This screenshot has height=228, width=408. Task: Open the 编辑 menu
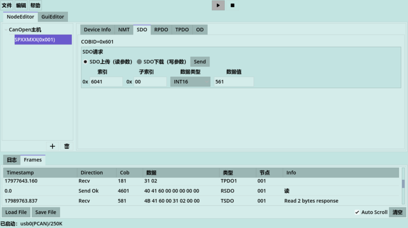point(21,5)
